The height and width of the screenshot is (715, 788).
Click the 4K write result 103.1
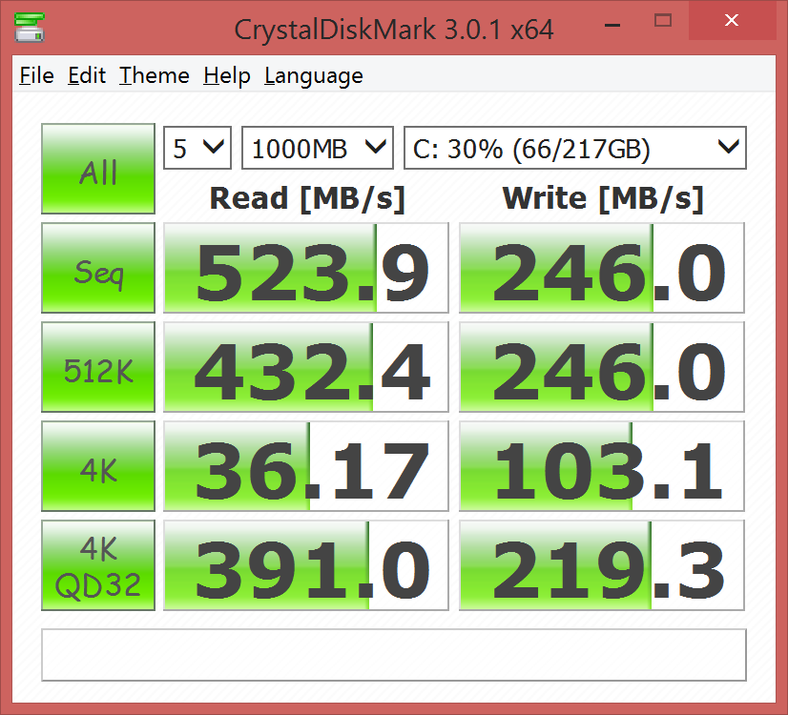tap(602, 466)
